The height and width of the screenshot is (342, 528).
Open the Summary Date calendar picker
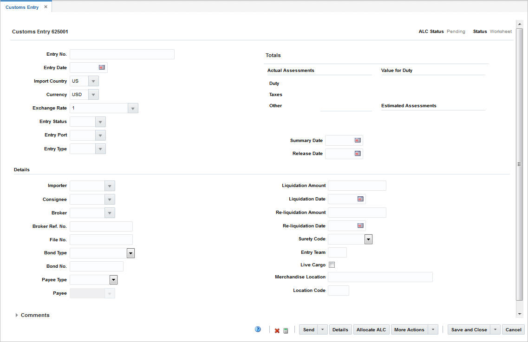[358, 140]
